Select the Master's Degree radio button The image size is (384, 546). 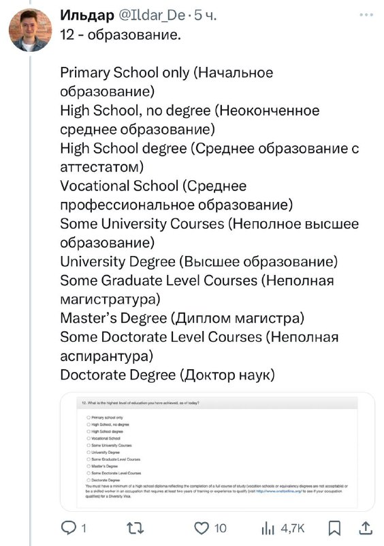[89, 466]
